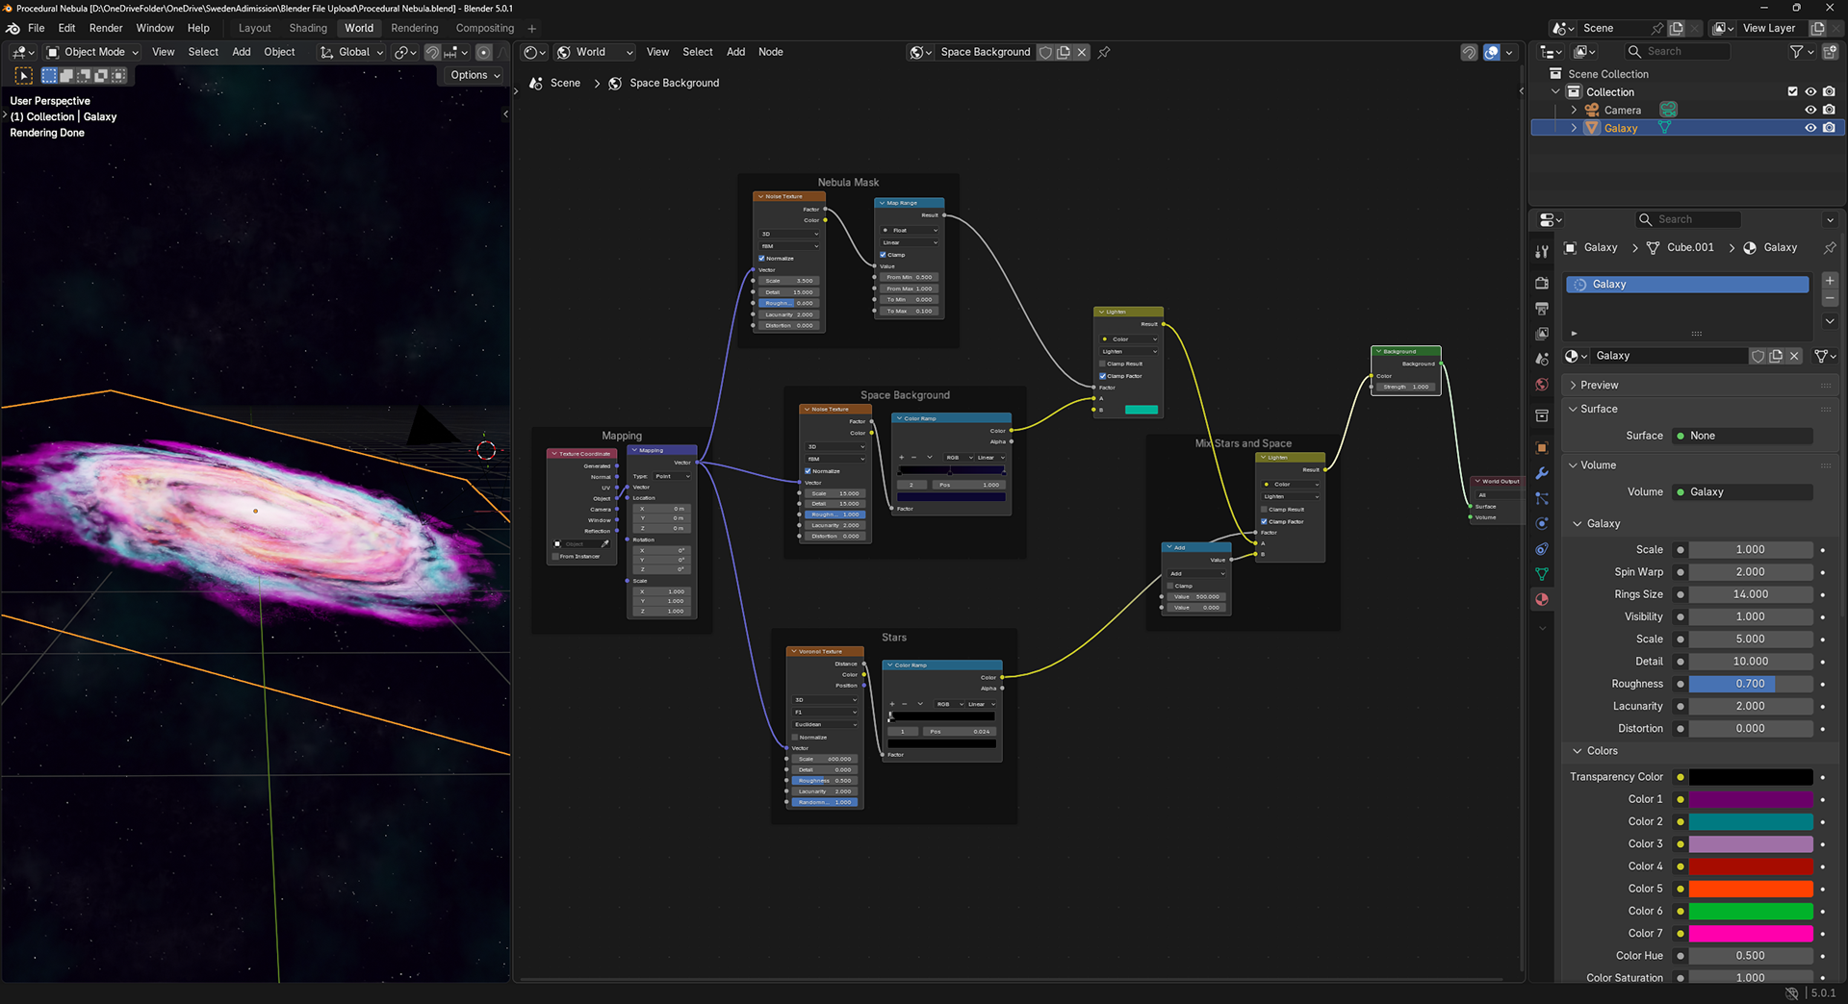Click the Surface shader None field
This screenshot has height=1004, width=1848.
(x=1743, y=436)
